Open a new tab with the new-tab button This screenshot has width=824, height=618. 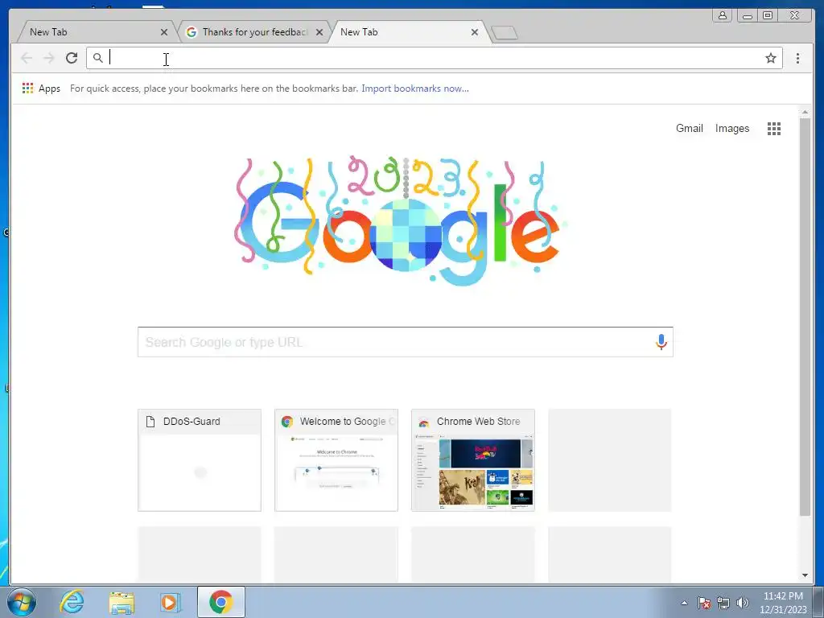505,33
